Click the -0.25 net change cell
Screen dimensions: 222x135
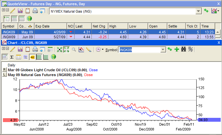click(100, 37)
